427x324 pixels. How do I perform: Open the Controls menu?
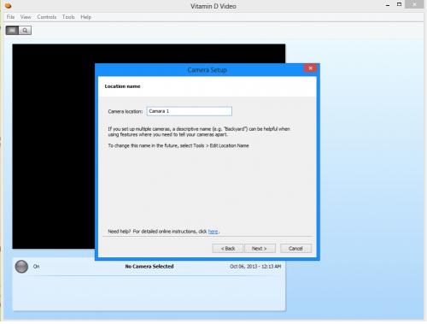[47, 17]
